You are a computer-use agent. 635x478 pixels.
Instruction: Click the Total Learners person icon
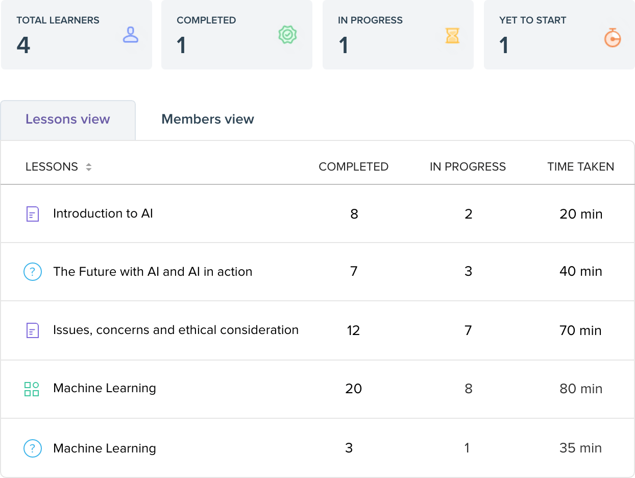pyautogui.click(x=131, y=35)
